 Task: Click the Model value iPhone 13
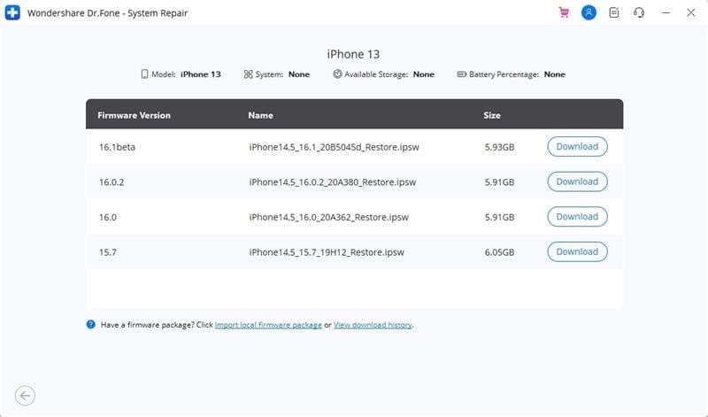click(201, 74)
